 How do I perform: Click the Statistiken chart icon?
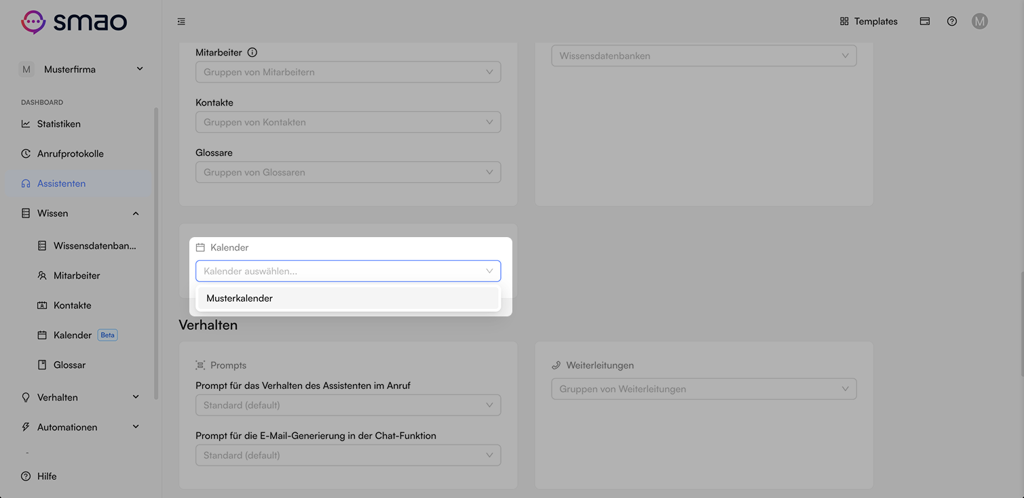(x=26, y=124)
